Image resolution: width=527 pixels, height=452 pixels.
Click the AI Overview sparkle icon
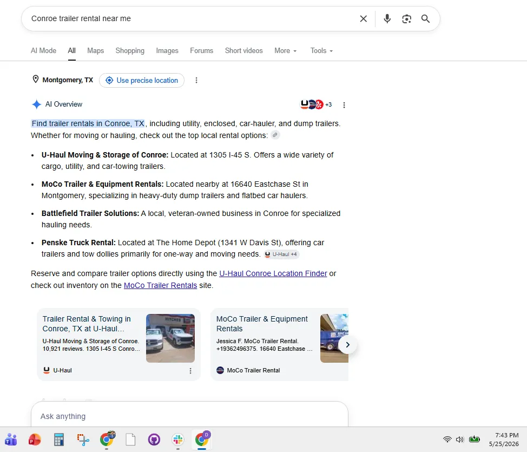tap(36, 104)
